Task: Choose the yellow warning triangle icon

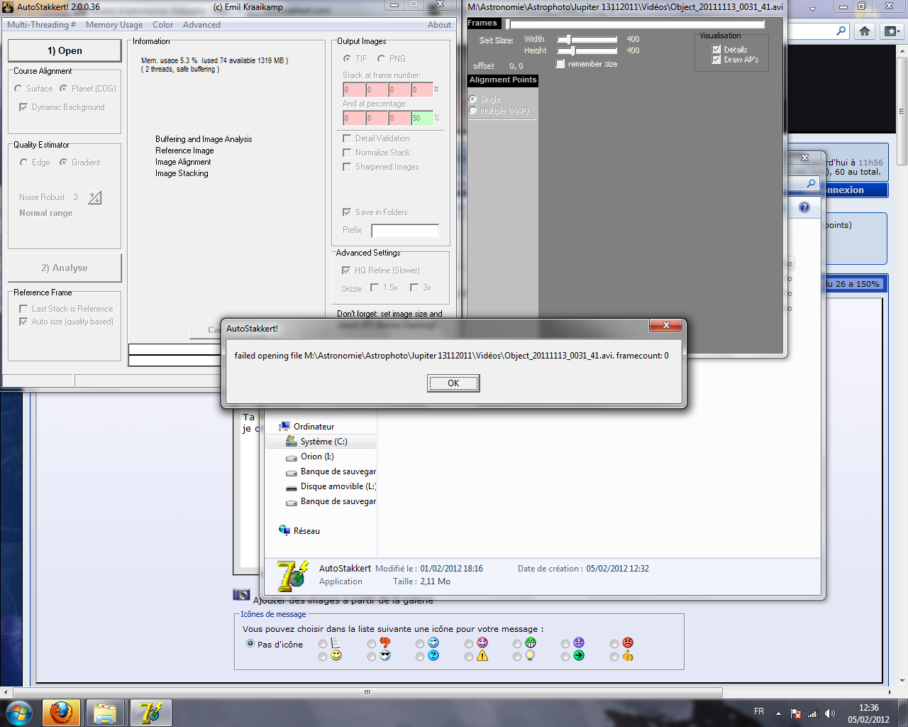Action: (x=482, y=655)
